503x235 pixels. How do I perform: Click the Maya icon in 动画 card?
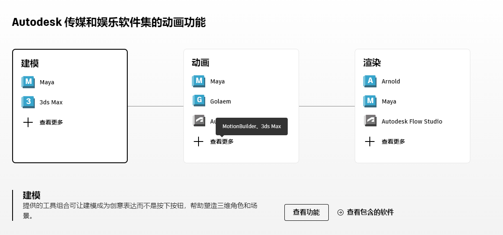[199, 81]
